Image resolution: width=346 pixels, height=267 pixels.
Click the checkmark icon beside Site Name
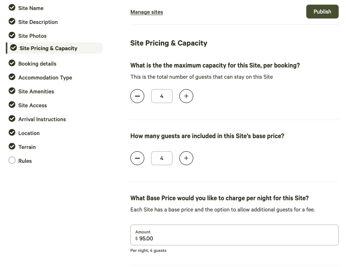pyautogui.click(x=12, y=7)
